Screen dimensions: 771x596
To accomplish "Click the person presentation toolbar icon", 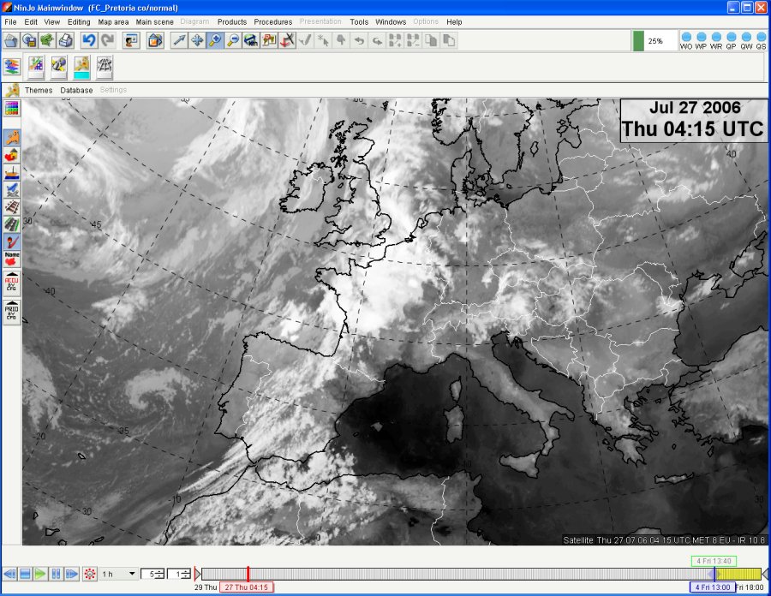I will tap(131, 40).
